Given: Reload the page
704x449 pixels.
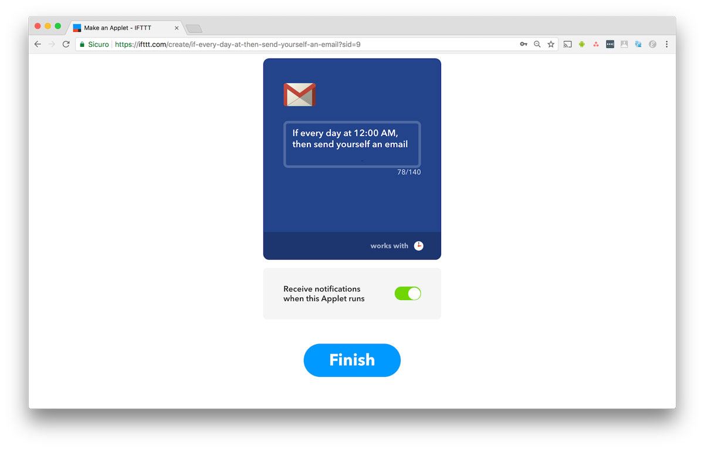Looking at the screenshot, I should [66, 44].
